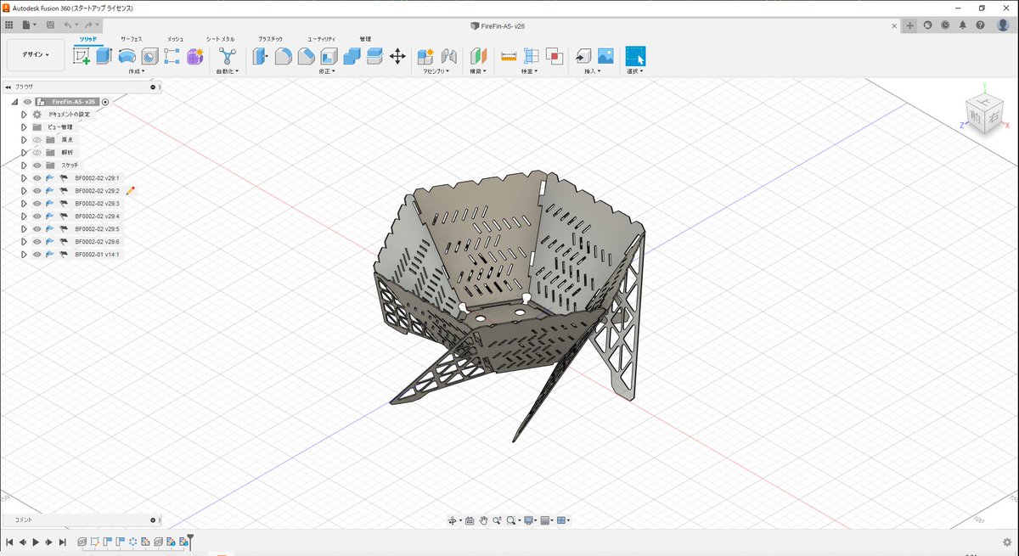Select the Measure tool

[509, 56]
